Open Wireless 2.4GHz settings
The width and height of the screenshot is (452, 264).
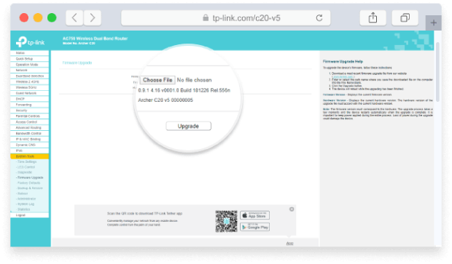pyautogui.click(x=29, y=81)
